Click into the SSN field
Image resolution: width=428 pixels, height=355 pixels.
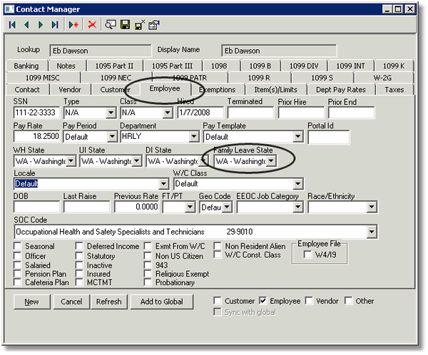click(x=36, y=113)
